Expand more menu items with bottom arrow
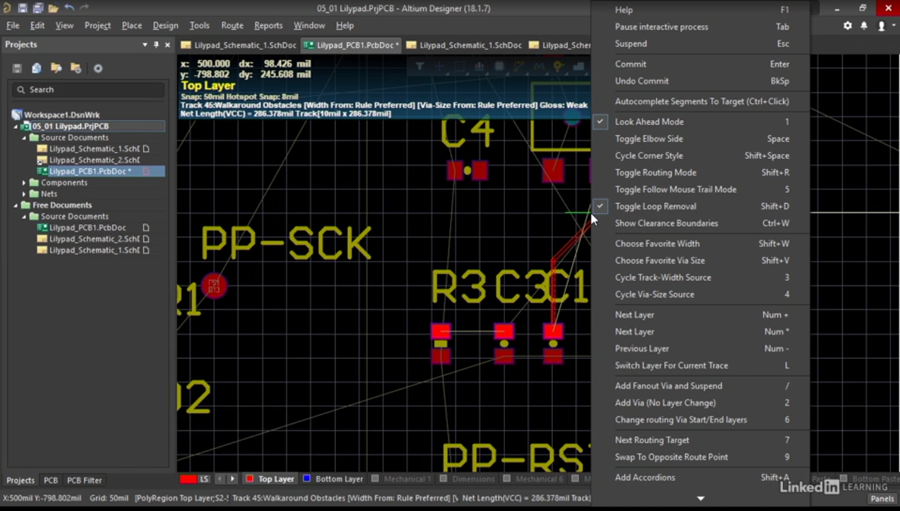The width and height of the screenshot is (900, 511). click(x=700, y=498)
